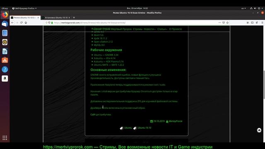
Task: Open 'О Проекте' navigation link
Action: (x=176, y=29)
